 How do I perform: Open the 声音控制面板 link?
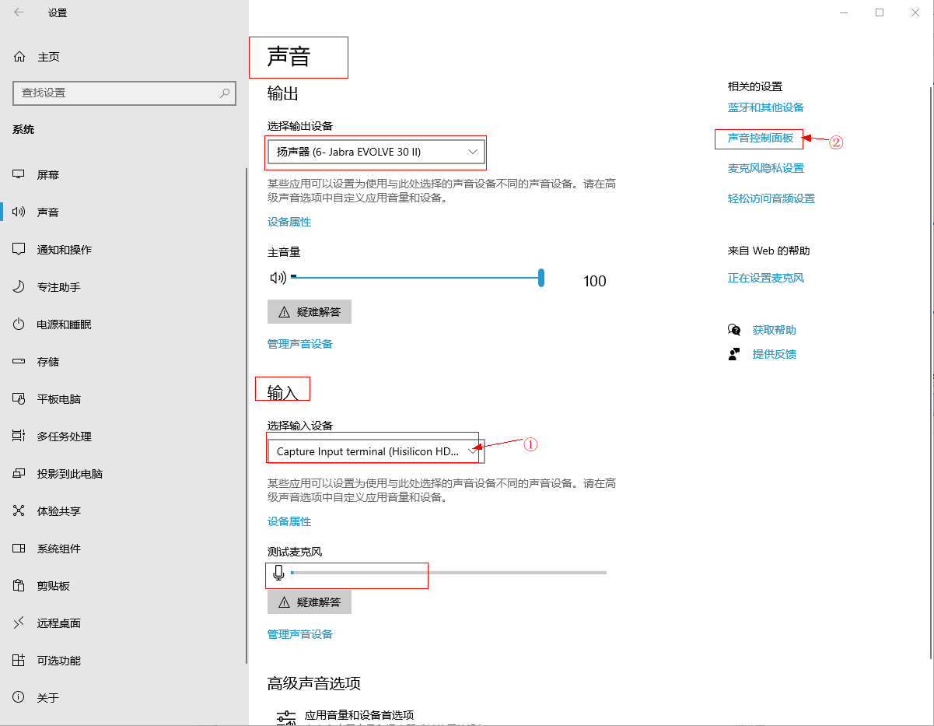coord(760,138)
